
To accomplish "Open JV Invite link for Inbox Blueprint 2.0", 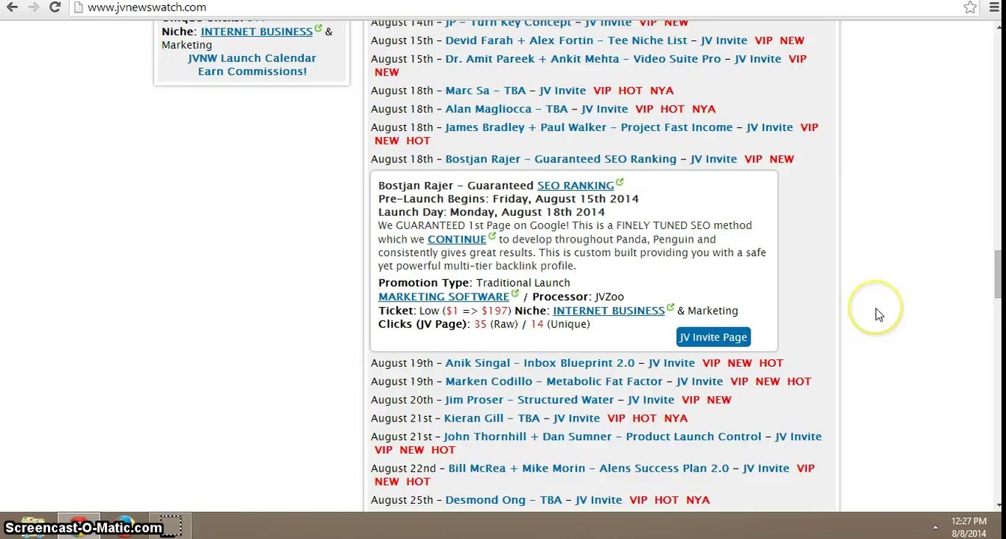I will coord(672,363).
